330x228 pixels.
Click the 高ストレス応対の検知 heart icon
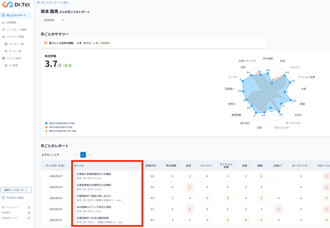click(x=45, y=43)
